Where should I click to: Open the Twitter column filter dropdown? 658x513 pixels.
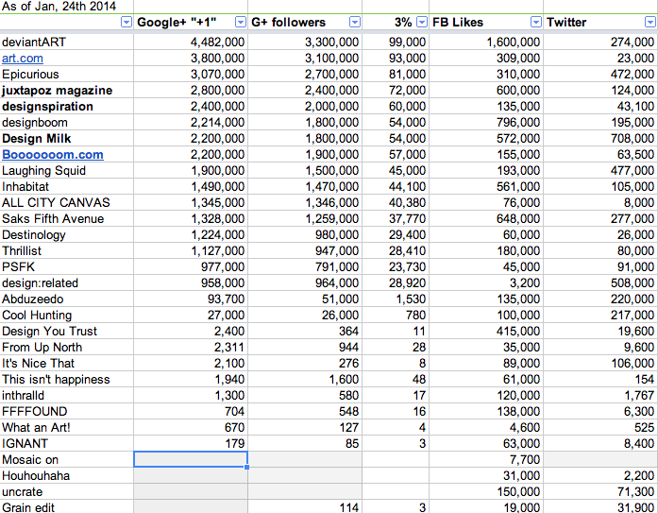tap(650, 23)
